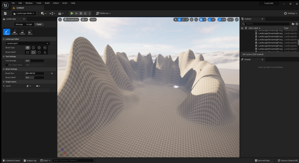Open the cinematics clapperboard dropdown
299x163 pixels.
[x=61, y=13]
